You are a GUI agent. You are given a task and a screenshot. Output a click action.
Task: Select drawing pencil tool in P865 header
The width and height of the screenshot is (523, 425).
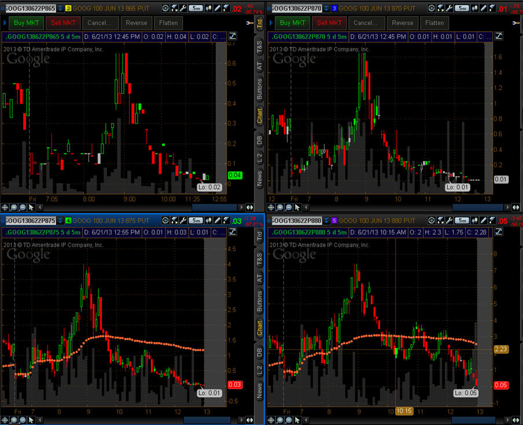coord(217,8)
